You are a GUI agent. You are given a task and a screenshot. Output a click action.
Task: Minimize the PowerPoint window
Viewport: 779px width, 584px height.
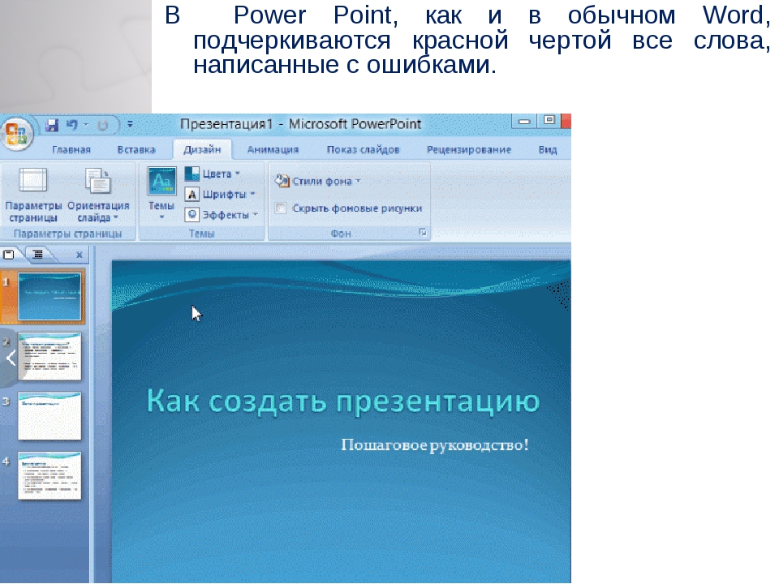click(524, 121)
